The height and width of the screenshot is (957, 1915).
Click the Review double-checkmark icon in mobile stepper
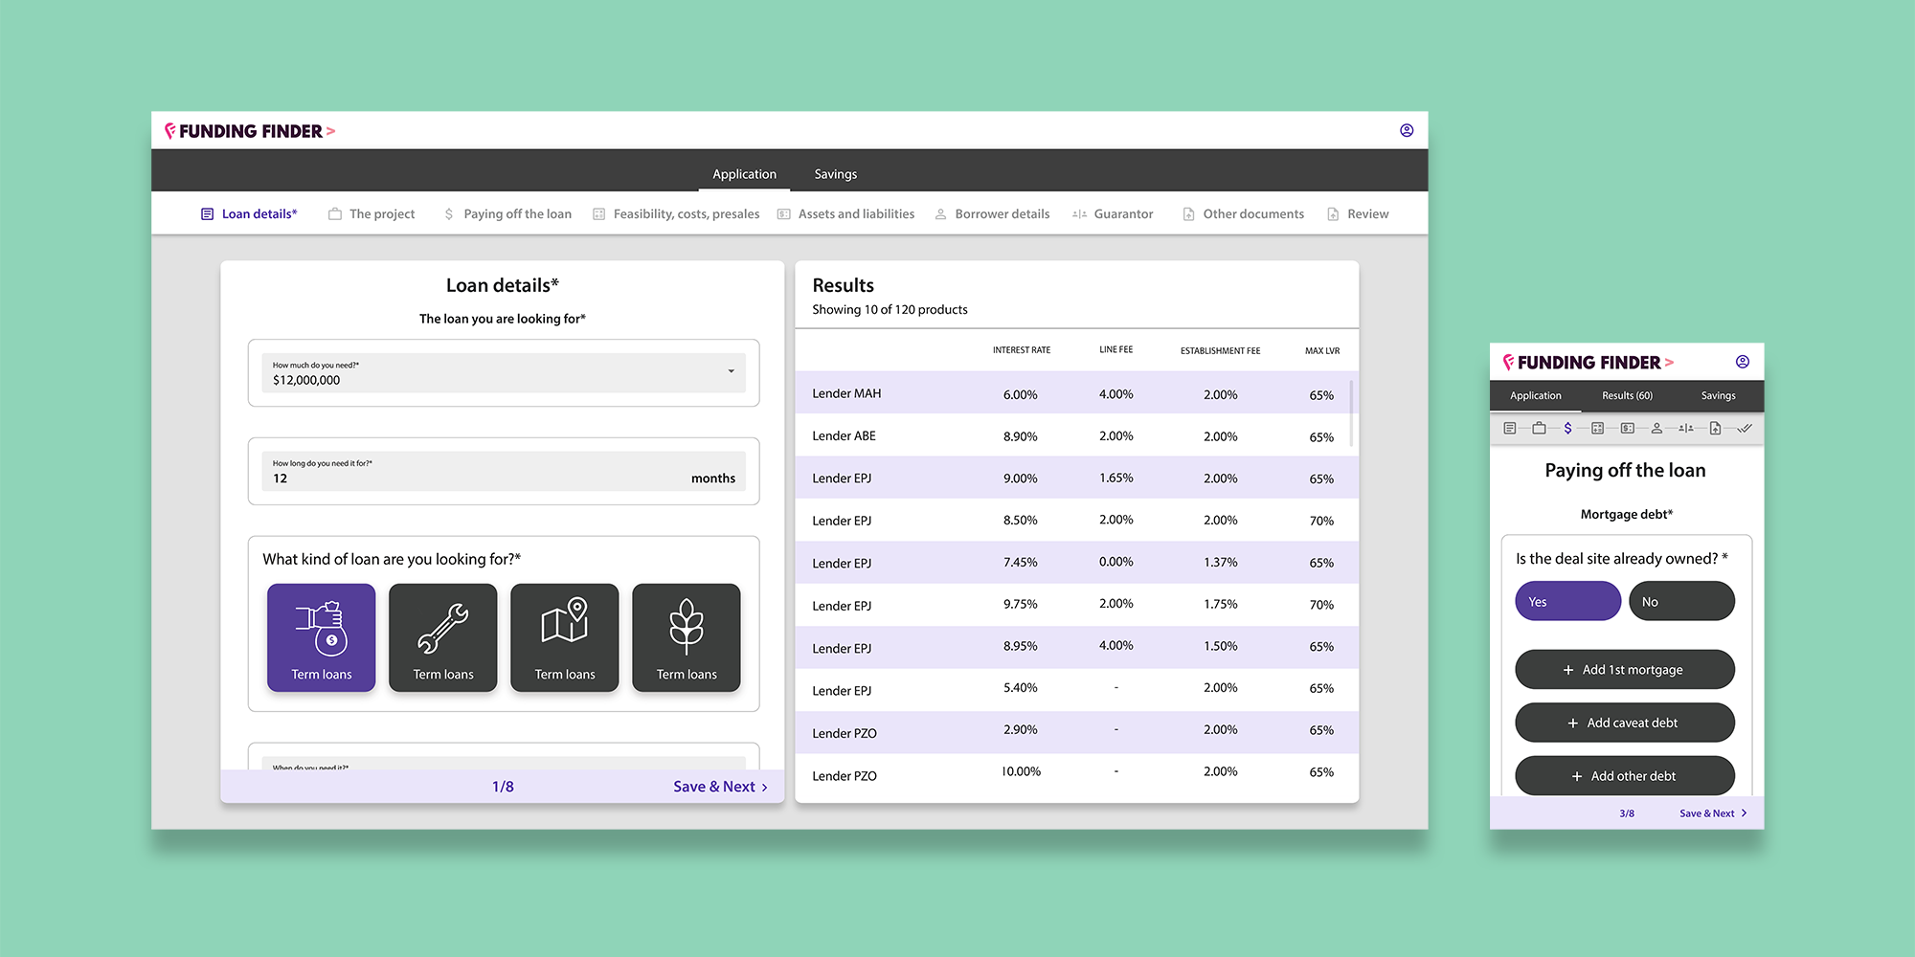1746,429
